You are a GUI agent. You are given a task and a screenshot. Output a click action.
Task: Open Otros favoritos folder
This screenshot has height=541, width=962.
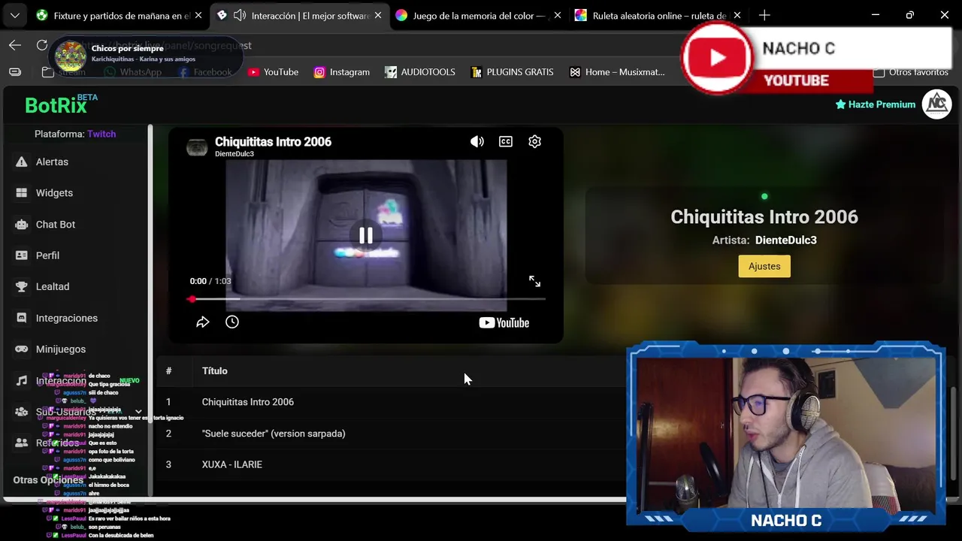(x=910, y=72)
